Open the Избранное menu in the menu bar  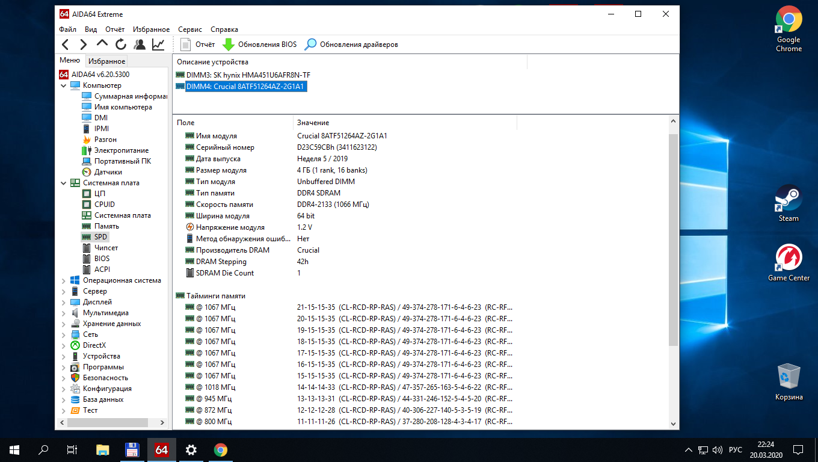point(152,29)
